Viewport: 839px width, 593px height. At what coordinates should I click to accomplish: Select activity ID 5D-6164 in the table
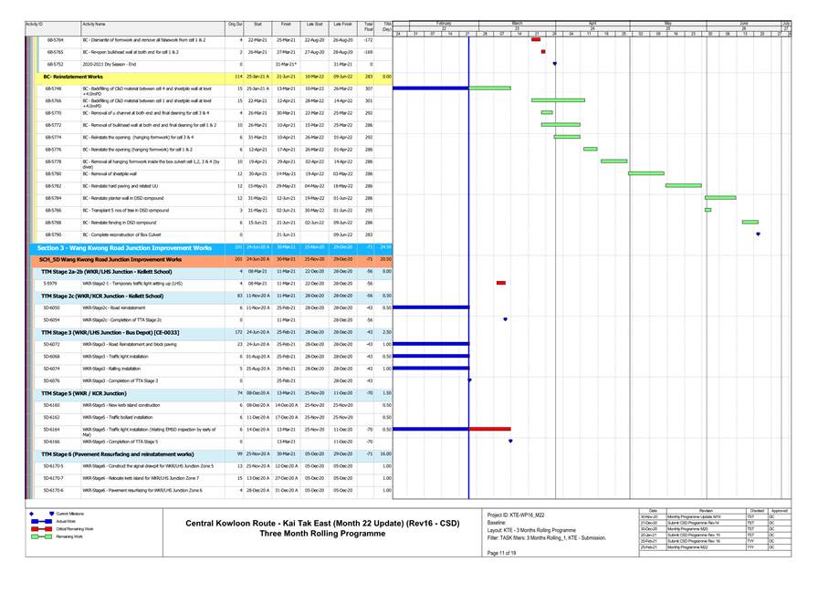coord(52,429)
